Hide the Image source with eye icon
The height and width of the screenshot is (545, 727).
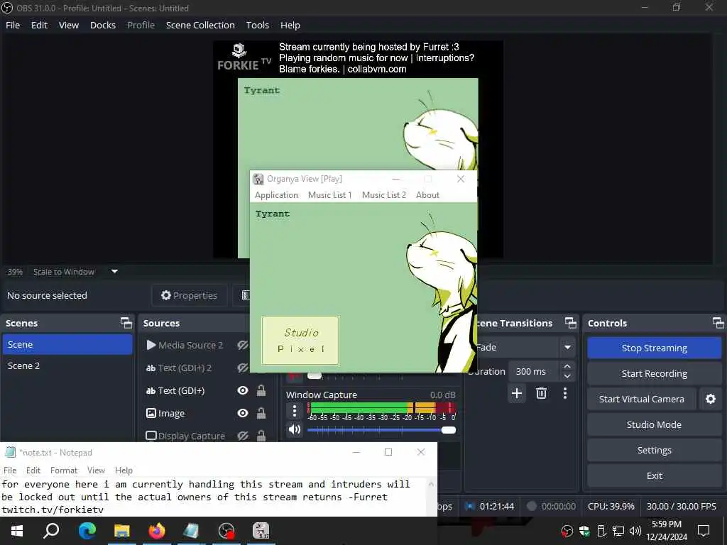243,413
